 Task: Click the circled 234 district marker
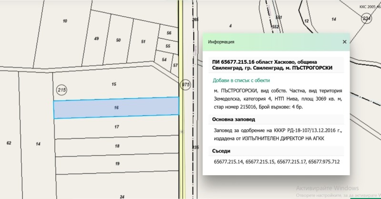366,18
